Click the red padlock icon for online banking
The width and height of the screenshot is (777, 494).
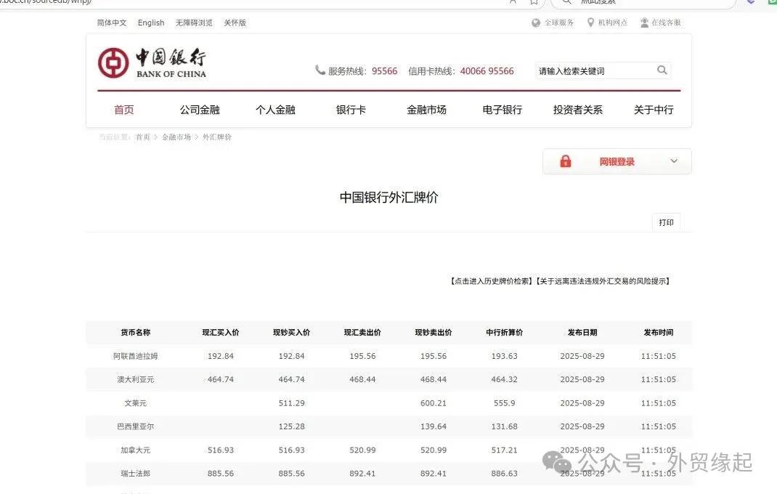coord(566,161)
